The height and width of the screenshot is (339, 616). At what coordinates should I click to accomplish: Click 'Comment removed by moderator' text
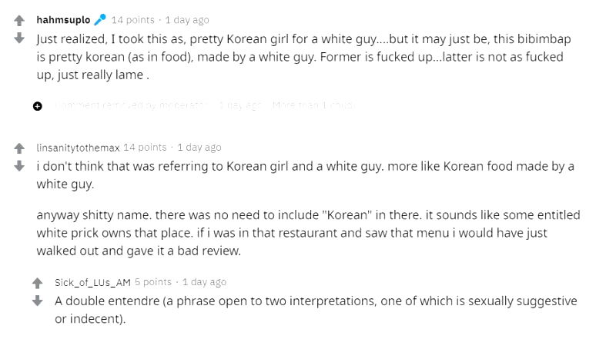coord(131,105)
